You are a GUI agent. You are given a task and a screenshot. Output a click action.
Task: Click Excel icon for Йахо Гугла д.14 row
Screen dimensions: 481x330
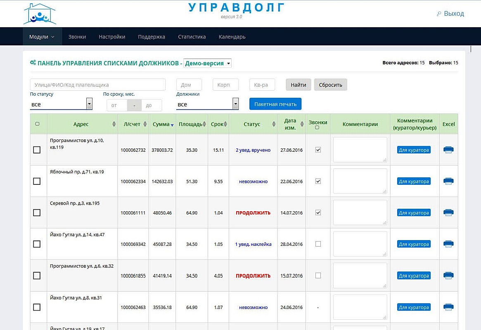[448, 244]
